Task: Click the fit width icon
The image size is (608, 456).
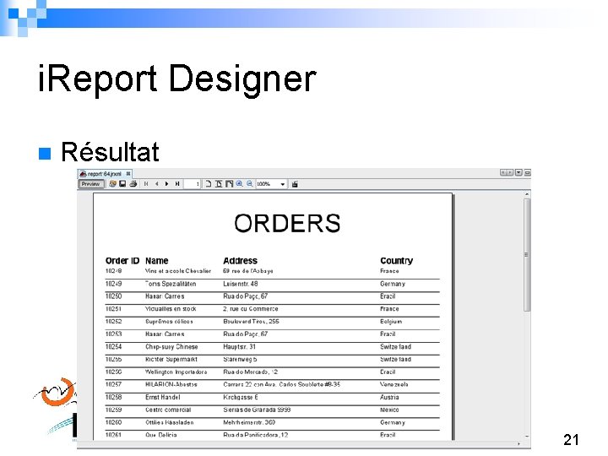Action: click(229, 184)
